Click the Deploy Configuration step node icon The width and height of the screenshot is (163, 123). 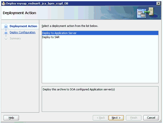(6, 33)
